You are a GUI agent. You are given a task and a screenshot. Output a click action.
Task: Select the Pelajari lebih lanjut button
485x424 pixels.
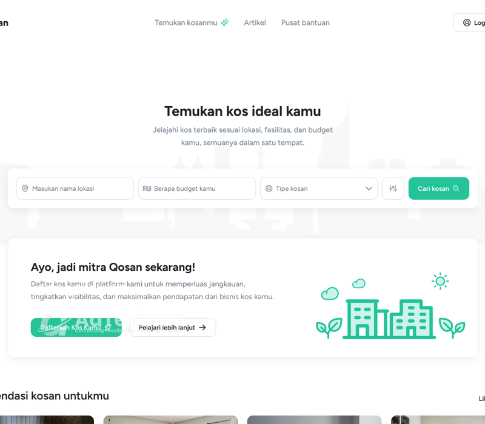point(172,327)
